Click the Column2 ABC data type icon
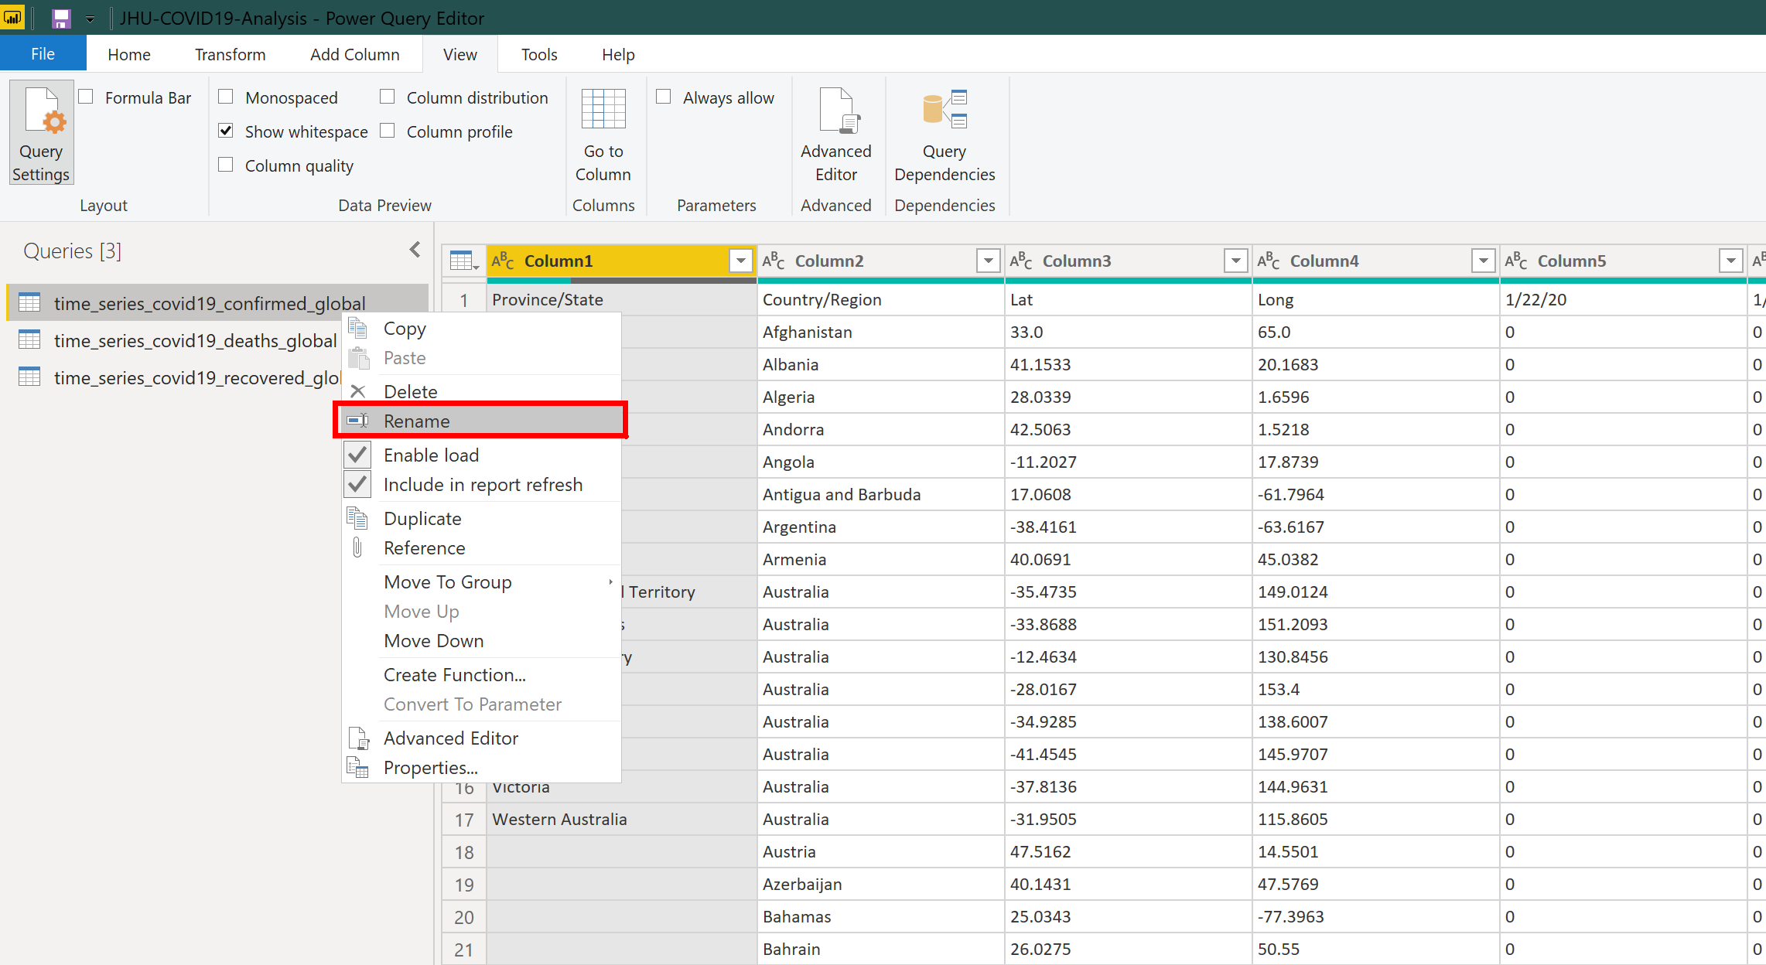The height and width of the screenshot is (965, 1766). [773, 261]
